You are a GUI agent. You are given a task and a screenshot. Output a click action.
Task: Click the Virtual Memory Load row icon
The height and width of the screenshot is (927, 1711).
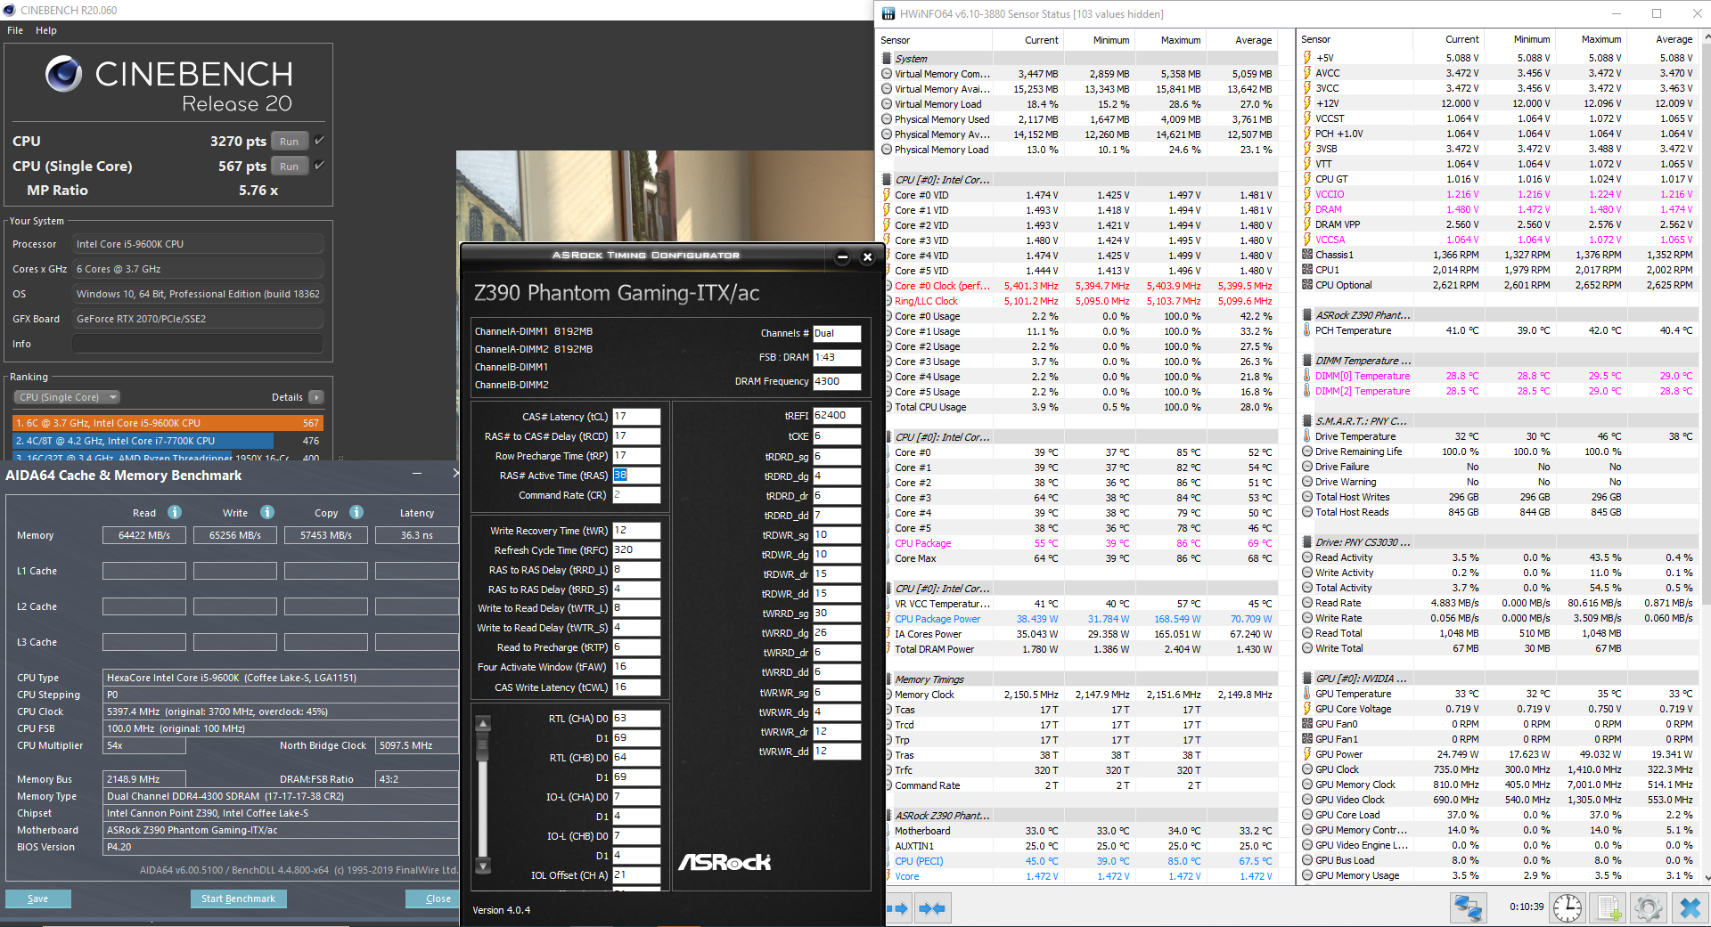(x=887, y=104)
